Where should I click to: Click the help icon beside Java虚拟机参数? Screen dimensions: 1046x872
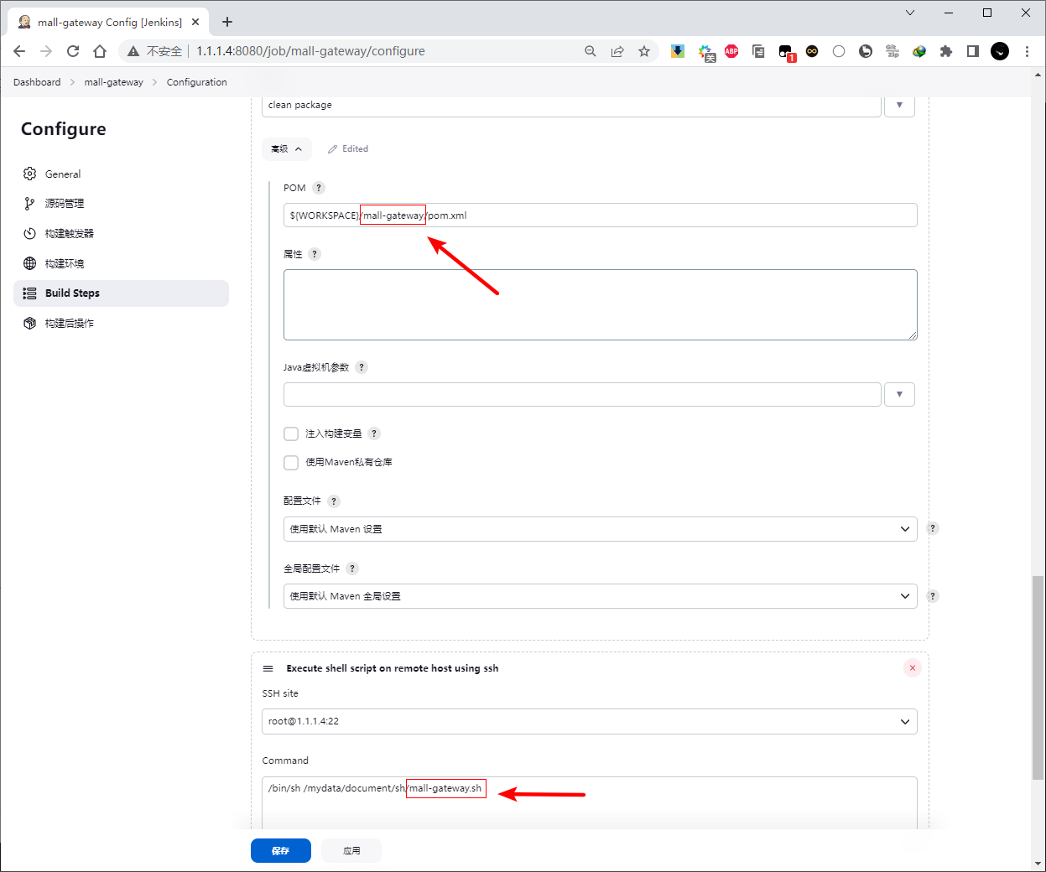pyautogui.click(x=362, y=367)
